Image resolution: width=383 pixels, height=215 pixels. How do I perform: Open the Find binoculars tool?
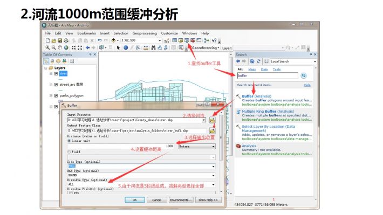tap(153, 48)
